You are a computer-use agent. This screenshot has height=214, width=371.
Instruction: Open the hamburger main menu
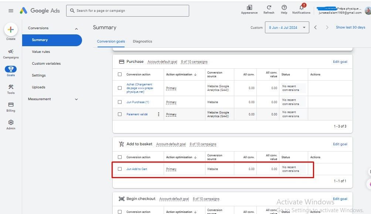point(11,11)
